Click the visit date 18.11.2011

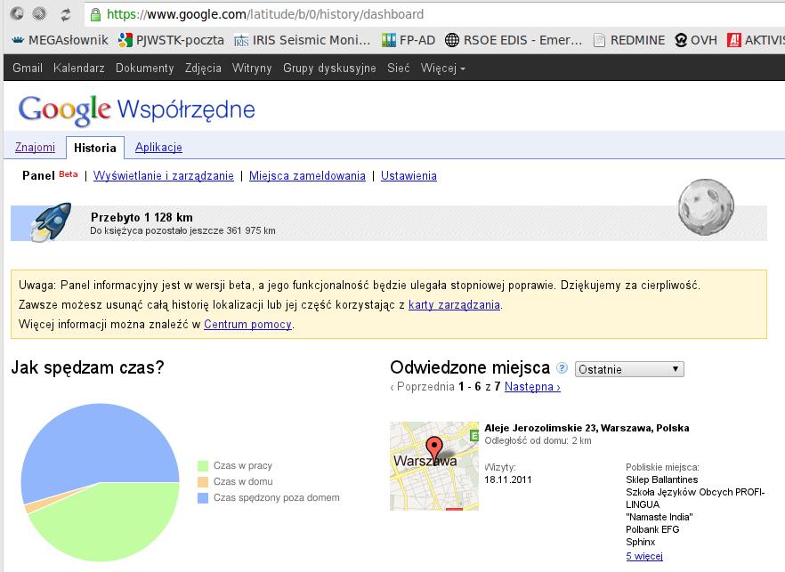coord(507,479)
